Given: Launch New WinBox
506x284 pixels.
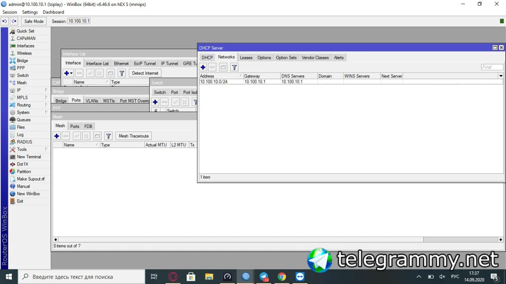Looking at the screenshot, I should tap(28, 194).
